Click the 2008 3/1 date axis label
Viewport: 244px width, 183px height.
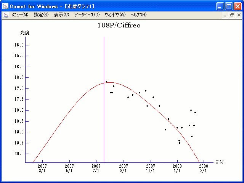click(x=203, y=169)
